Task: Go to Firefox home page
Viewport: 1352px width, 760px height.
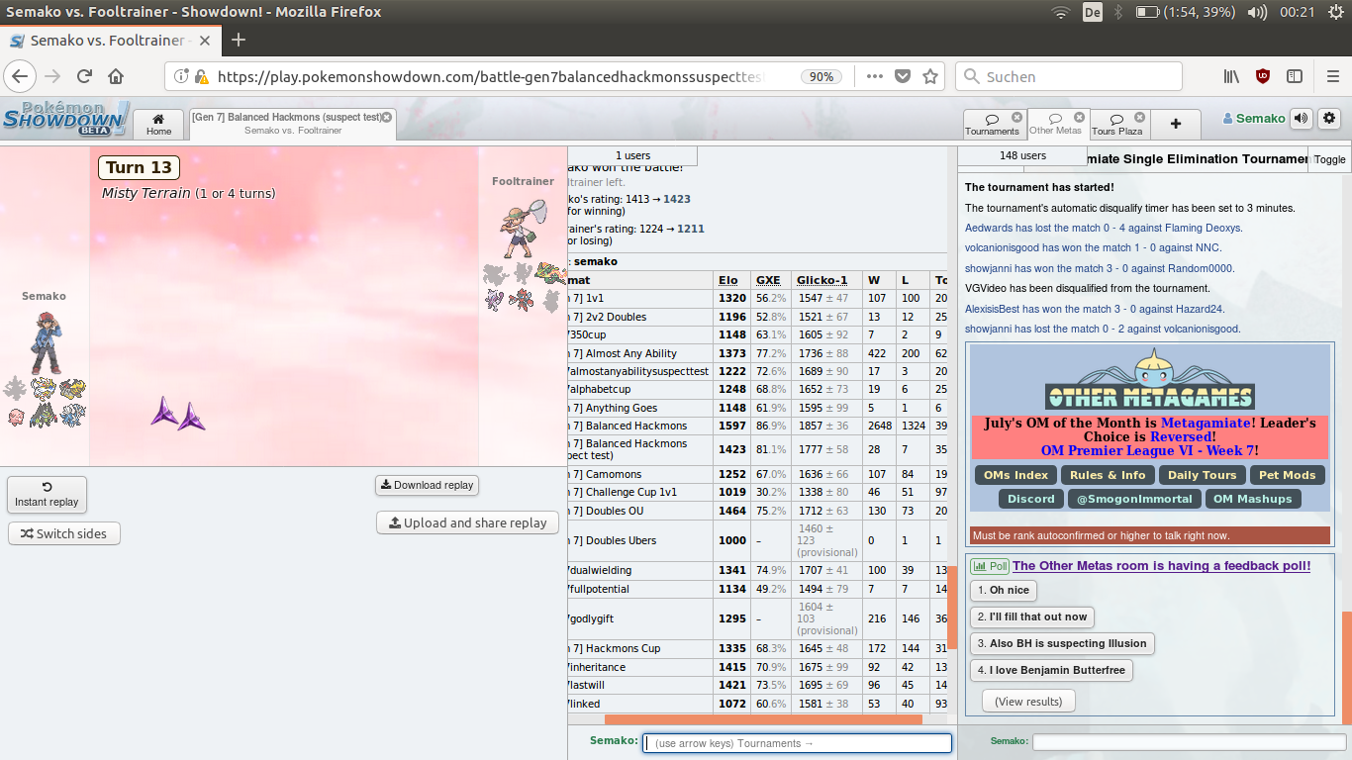Action: 117,76
